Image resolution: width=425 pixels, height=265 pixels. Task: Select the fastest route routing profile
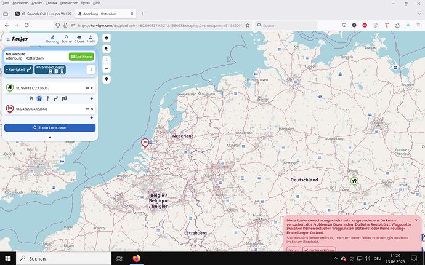31,98
